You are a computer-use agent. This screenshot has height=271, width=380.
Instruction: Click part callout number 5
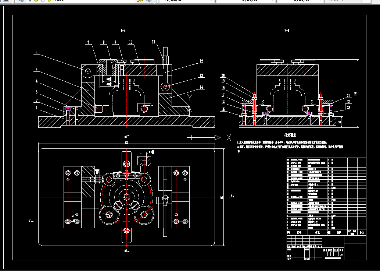37,70
